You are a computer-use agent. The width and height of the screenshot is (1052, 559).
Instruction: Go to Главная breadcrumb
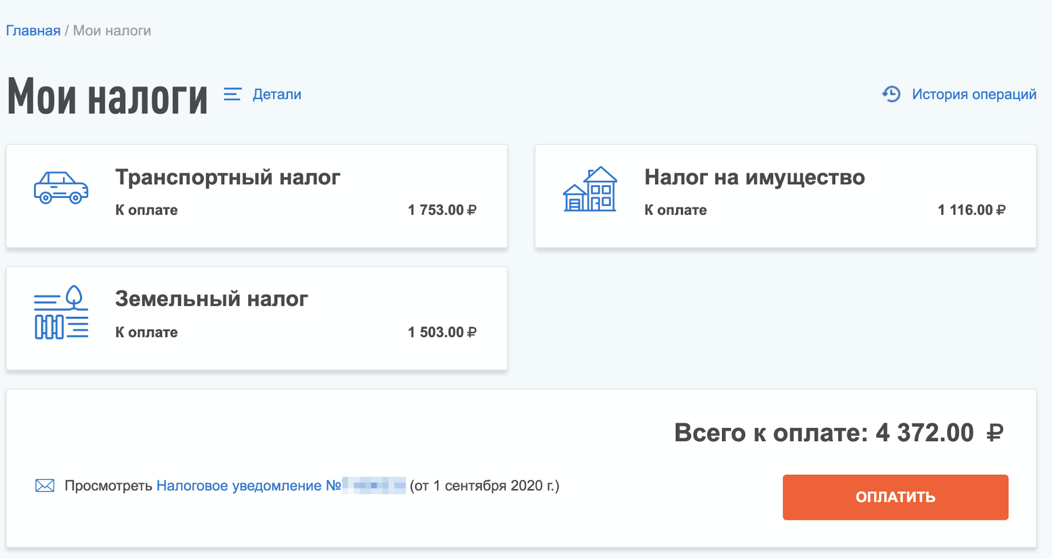[x=33, y=31]
